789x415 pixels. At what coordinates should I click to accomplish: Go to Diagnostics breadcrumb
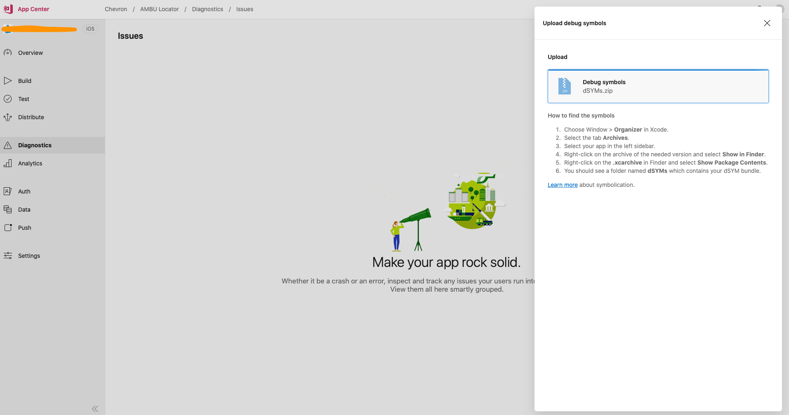click(x=207, y=9)
